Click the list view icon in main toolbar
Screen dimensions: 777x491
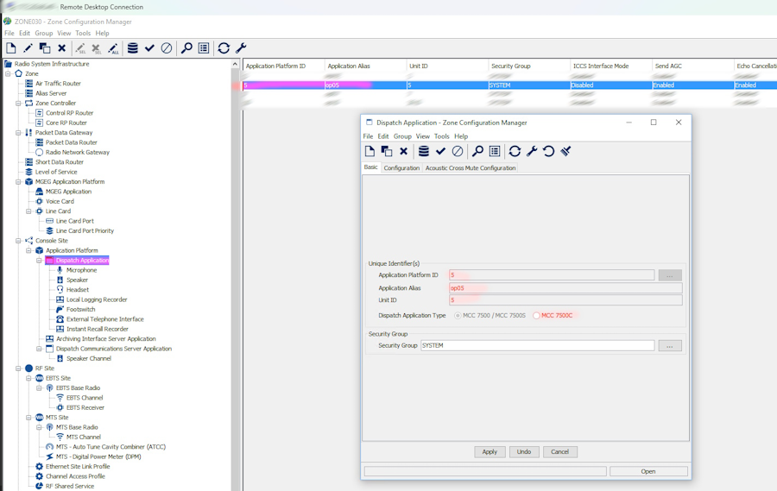click(x=204, y=48)
